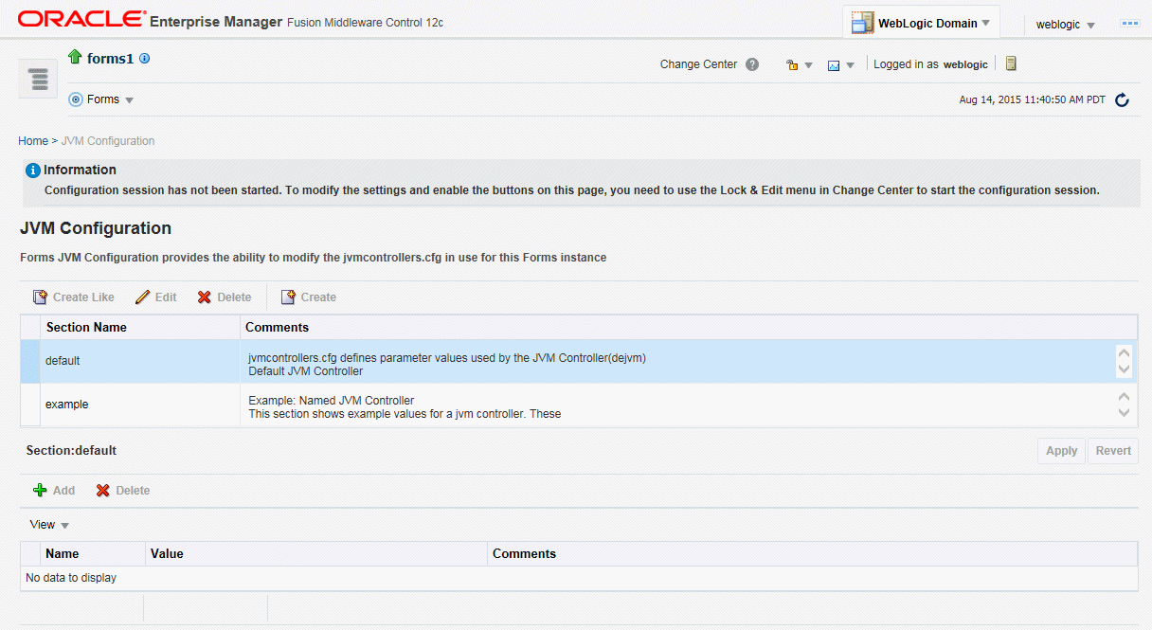Open the recording image icon menu
This screenshot has width=1152, height=630.
[840, 65]
